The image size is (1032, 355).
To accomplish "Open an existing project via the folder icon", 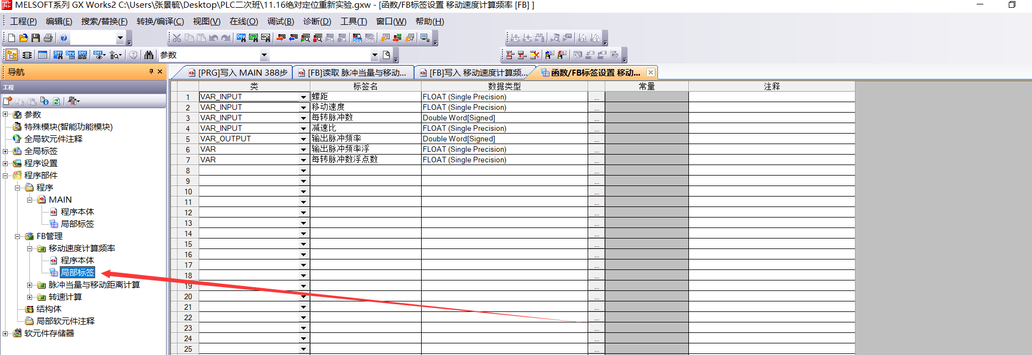I will pos(23,38).
